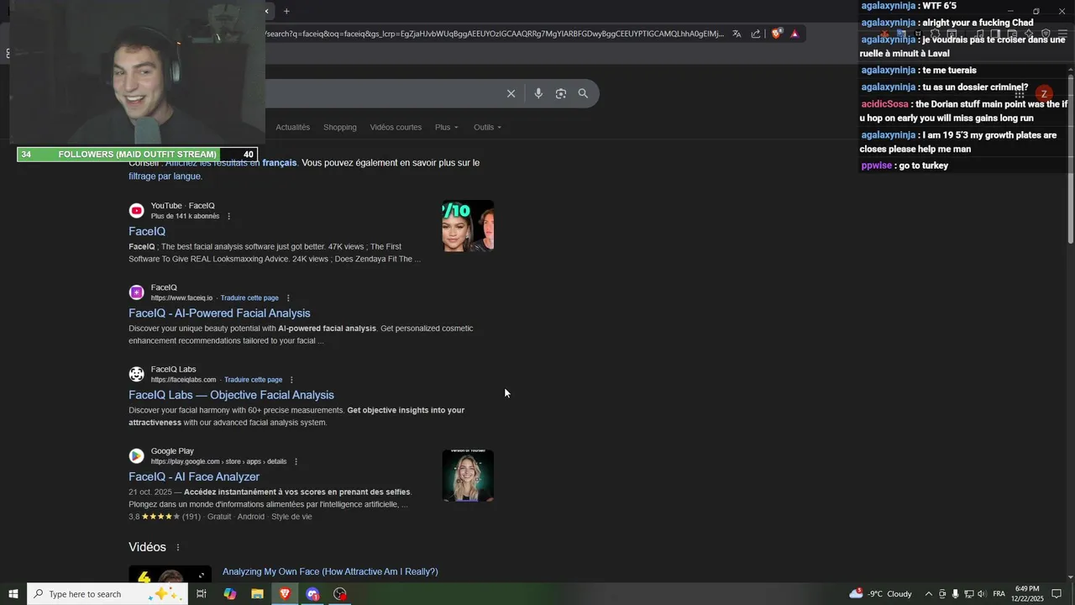Click FaceIQ Labs favicon in results
This screenshot has width=1075, height=605.
136,374
